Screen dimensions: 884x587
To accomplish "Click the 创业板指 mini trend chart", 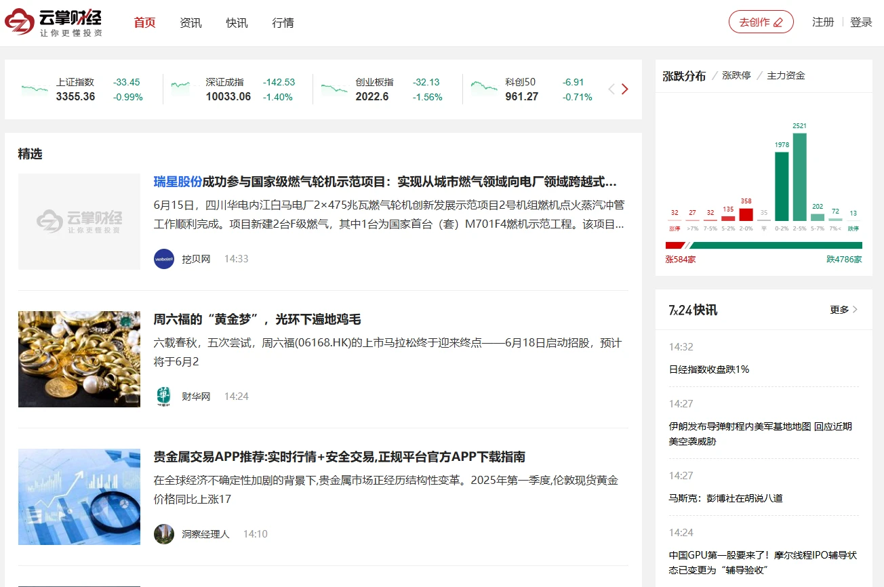I will 334,89.
